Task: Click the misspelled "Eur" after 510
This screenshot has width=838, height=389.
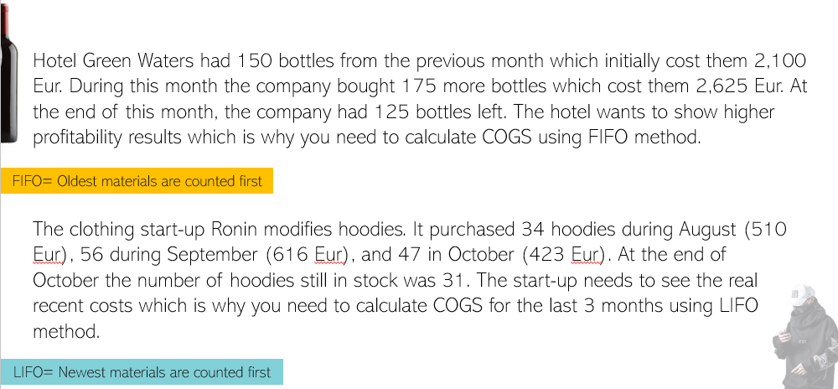Action: tap(46, 254)
